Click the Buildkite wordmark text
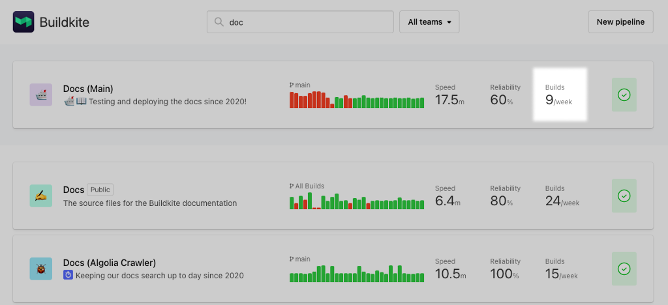The image size is (668, 305). click(65, 22)
